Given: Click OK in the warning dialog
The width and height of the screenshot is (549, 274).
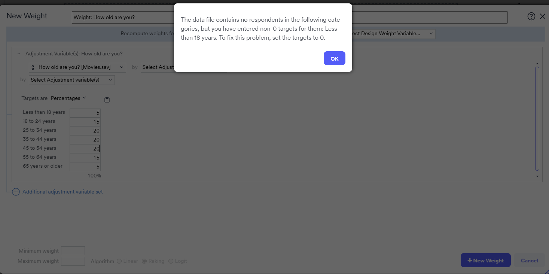Looking at the screenshot, I should (x=334, y=58).
